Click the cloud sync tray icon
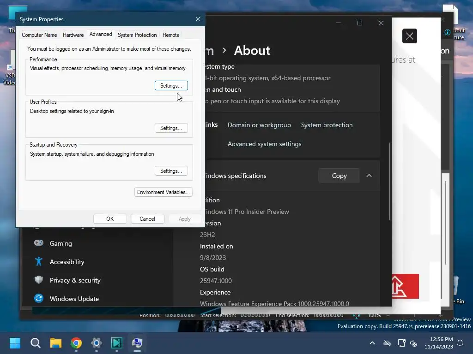Screen dimensions: 473x354 387,343
